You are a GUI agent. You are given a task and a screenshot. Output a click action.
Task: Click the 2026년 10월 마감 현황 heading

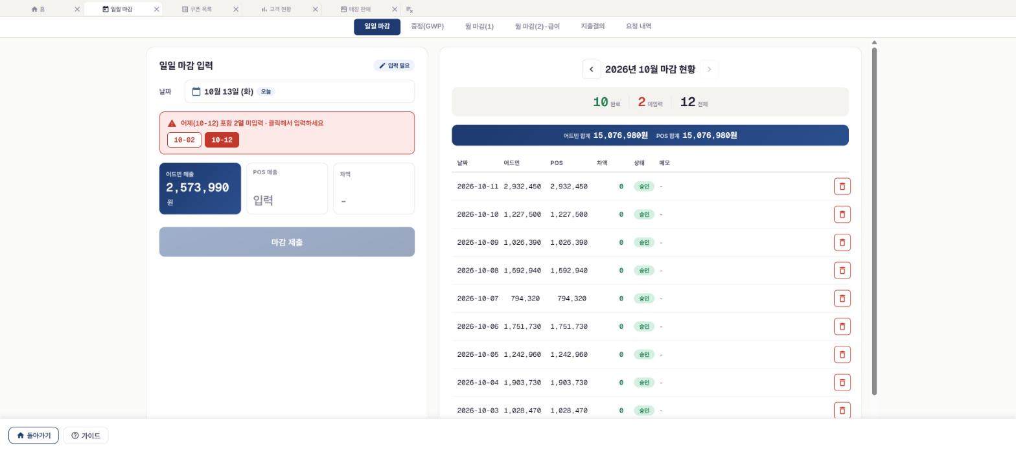[650, 69]
